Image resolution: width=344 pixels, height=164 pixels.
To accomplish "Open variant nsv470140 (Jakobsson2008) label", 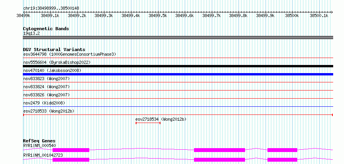I will [52, 70].
